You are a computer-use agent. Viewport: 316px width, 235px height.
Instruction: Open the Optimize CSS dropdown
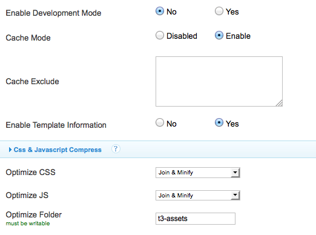tap(198, 173)
